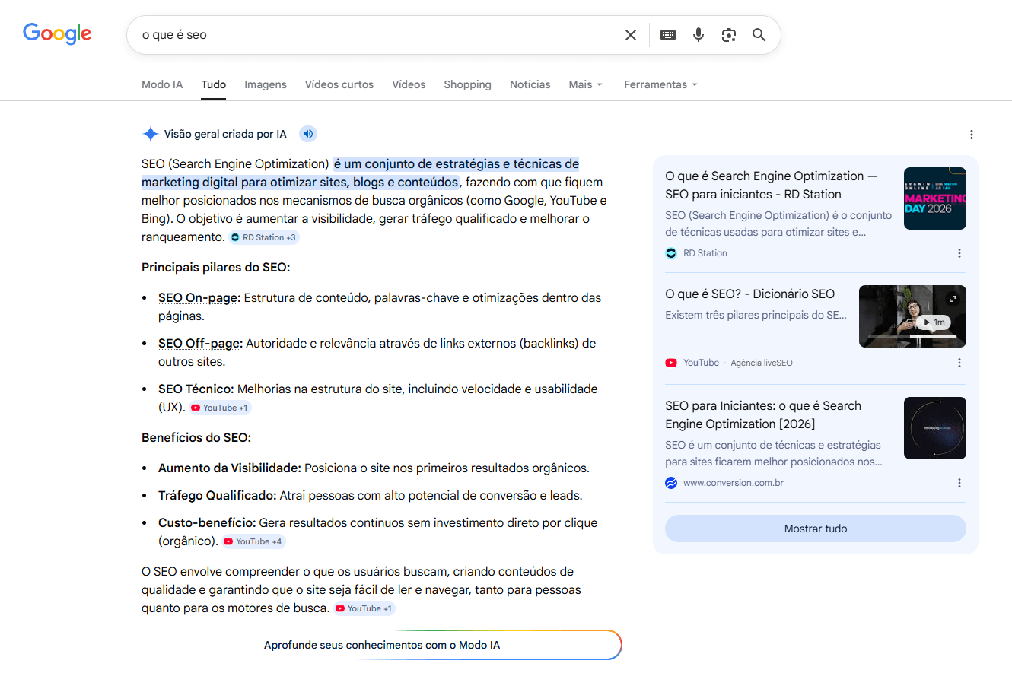Click 'Aprofunde seus conhecimentos com o Modo IA'

[x=382, y=645]
